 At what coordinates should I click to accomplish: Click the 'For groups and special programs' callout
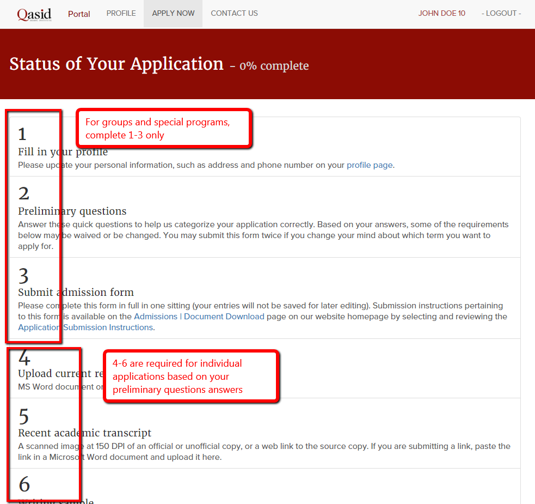(163, 129)
